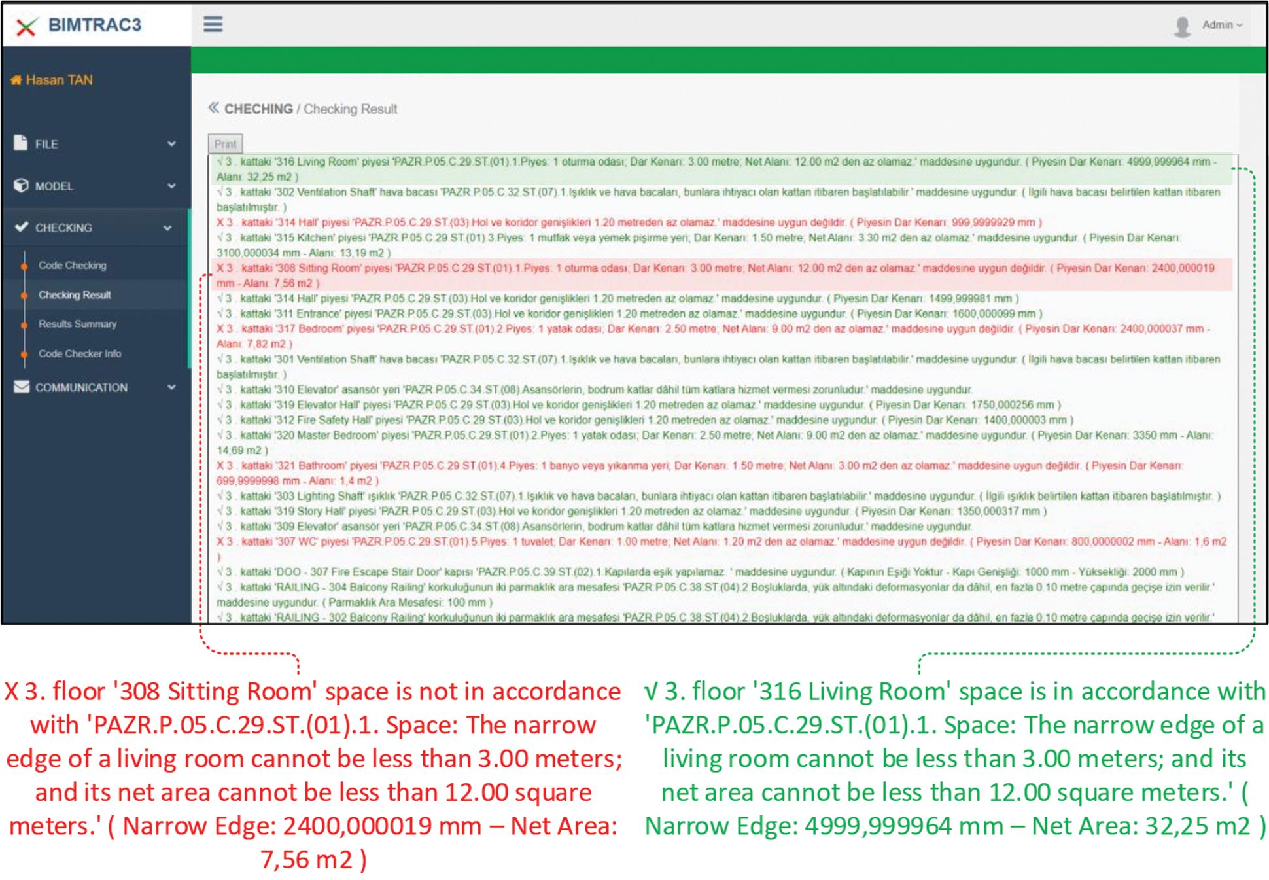Open the Admin dropdown menu
The image size is (1269, 880).
(x=1221, y=25)
